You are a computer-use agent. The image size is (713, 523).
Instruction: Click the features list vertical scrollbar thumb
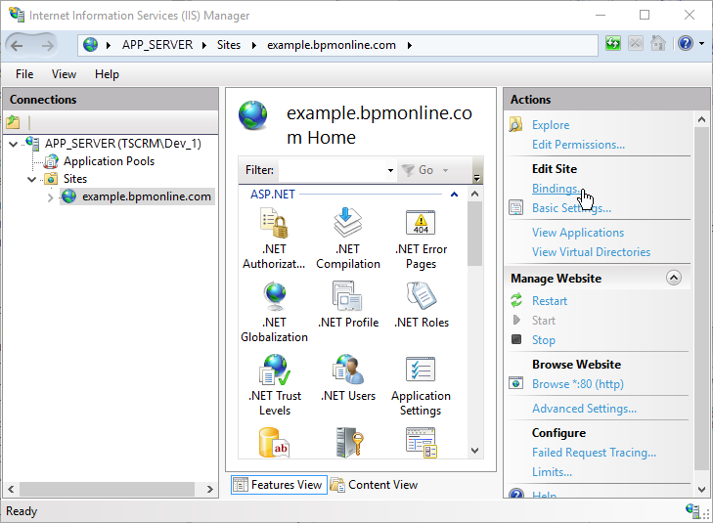point(474,234)
